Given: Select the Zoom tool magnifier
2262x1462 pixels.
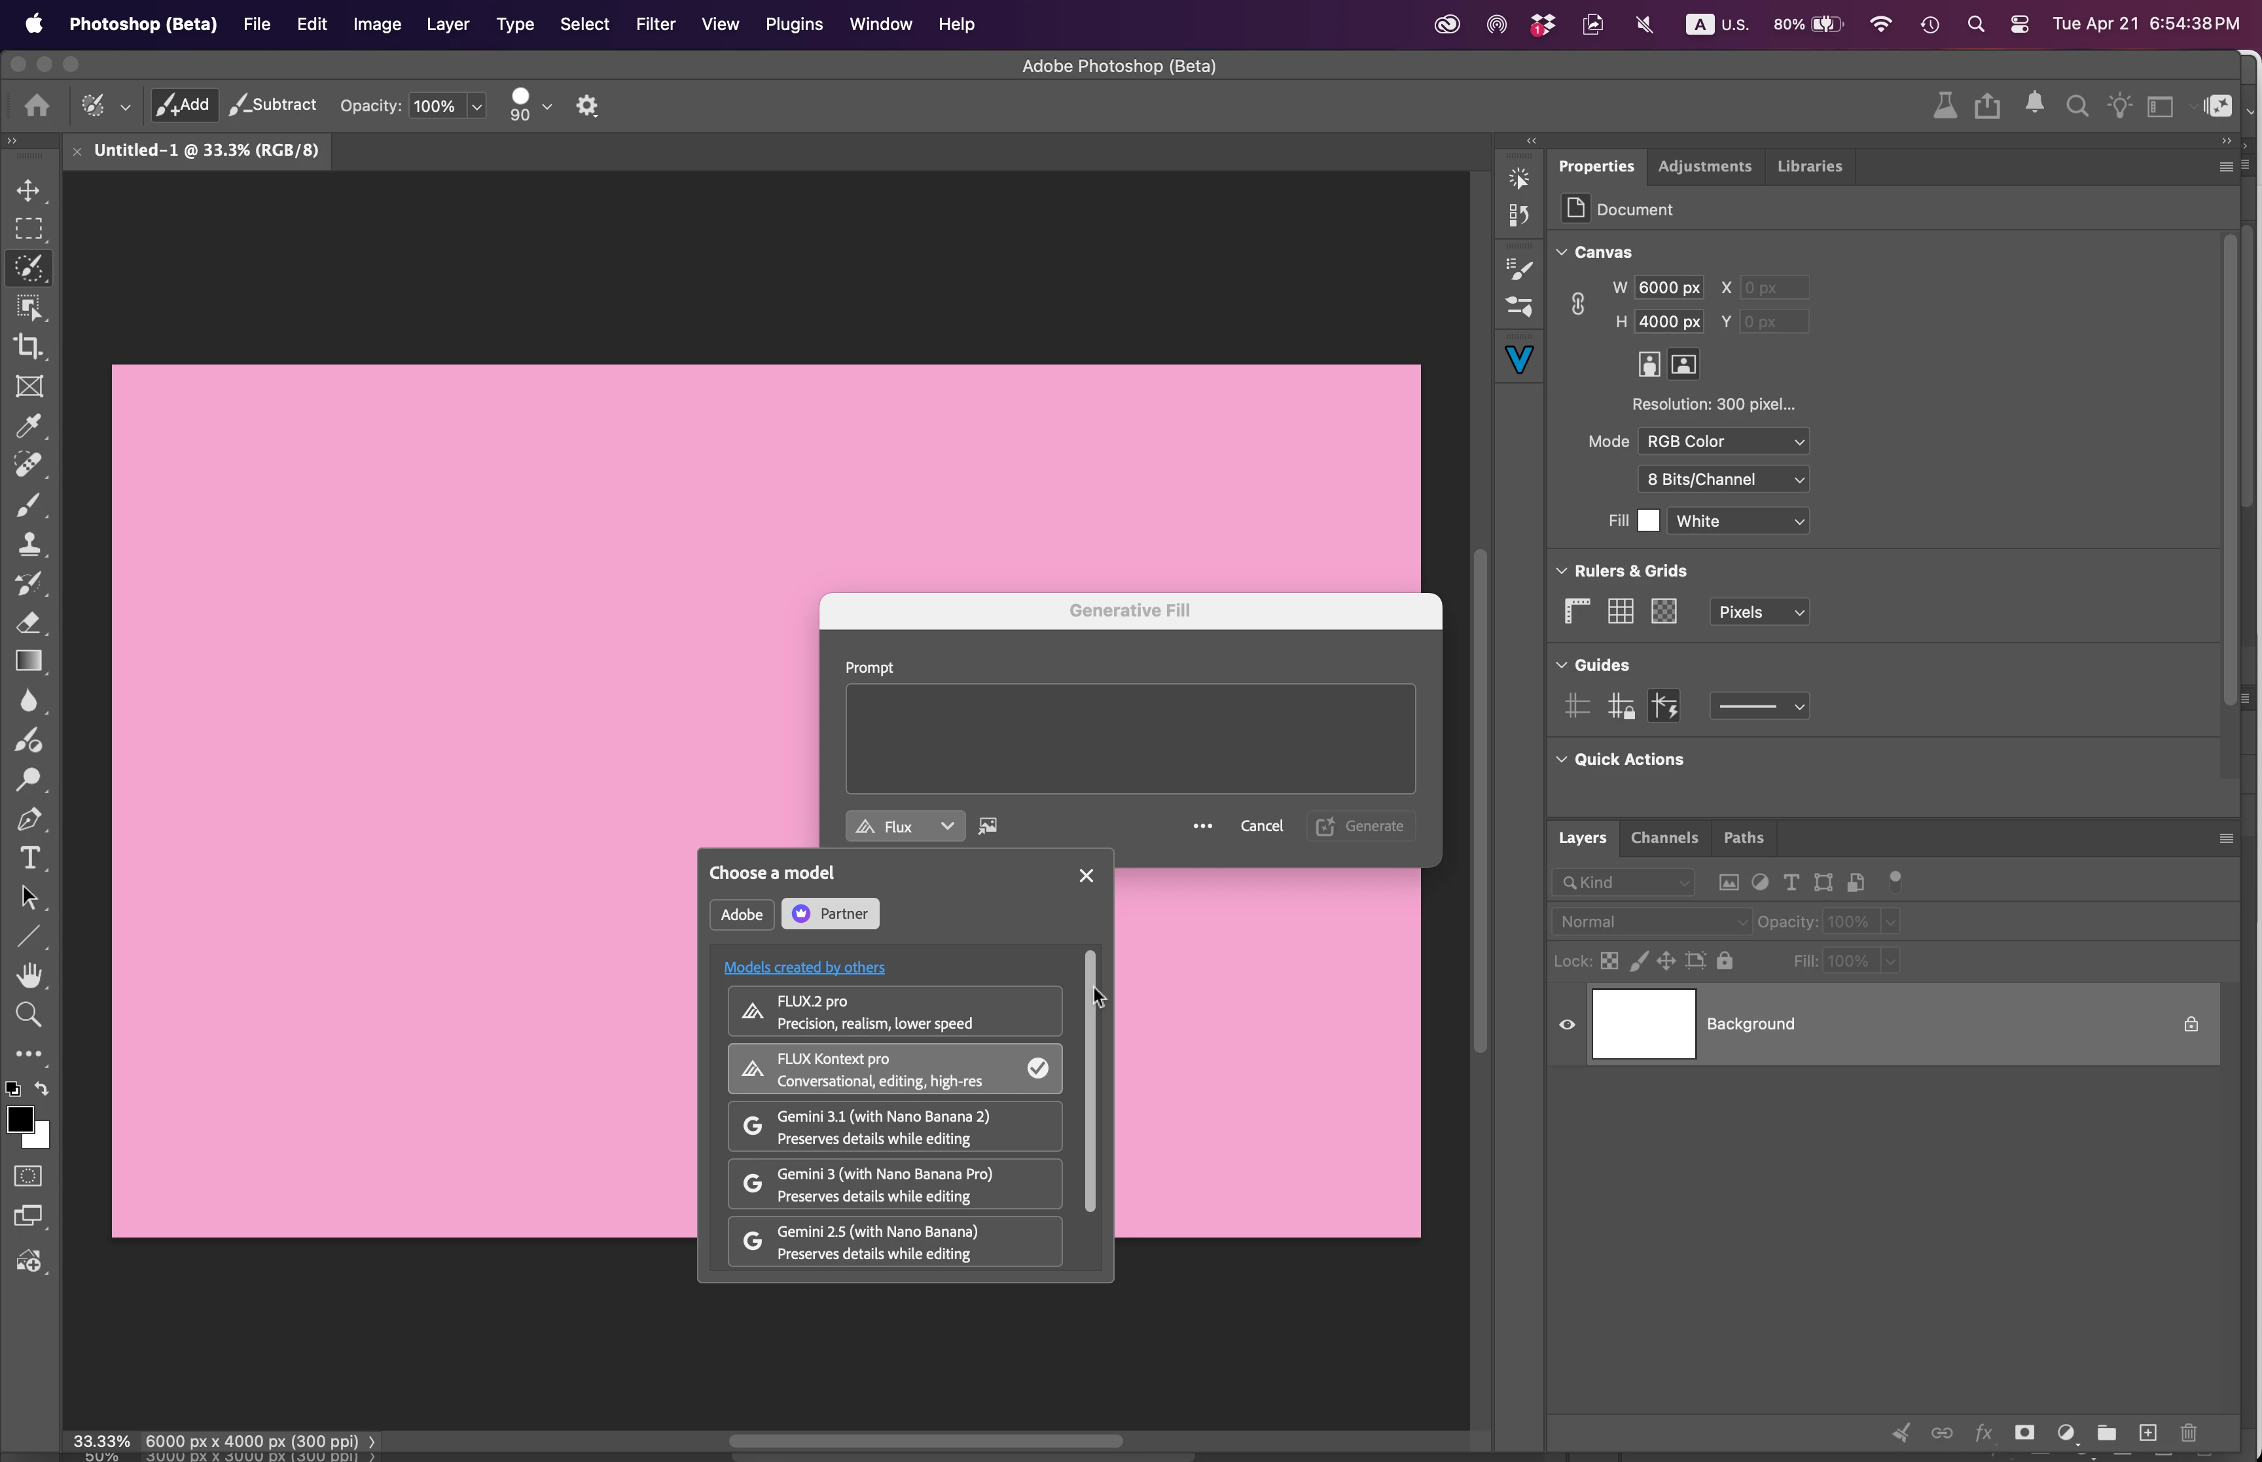Looking at the screenshot, I should (x=29, y=1014).
